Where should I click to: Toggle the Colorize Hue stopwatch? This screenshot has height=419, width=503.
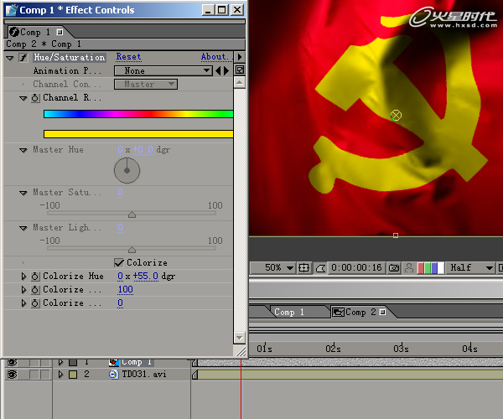35,277
